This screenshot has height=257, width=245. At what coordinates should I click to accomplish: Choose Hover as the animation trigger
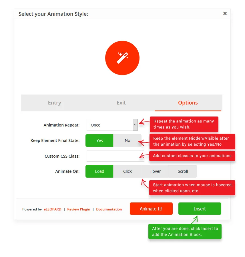(x=155, y=171)
